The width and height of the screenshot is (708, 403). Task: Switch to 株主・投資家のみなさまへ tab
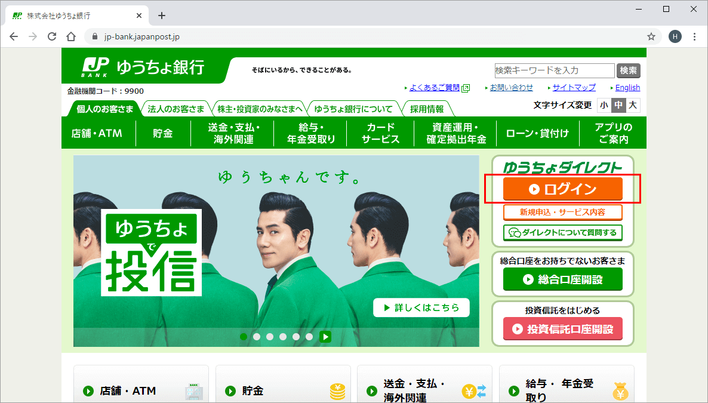260,109
